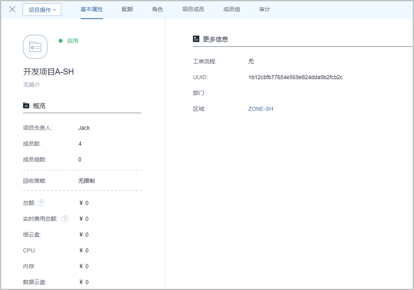Show help tooltip for 实时费用总额
Image resolution: width=414 pixels, height=290 pixels.
(65, 219)
